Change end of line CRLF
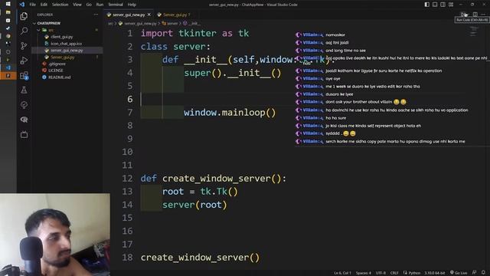This screenshot has width=490, height=276. (x=394, y=273)
